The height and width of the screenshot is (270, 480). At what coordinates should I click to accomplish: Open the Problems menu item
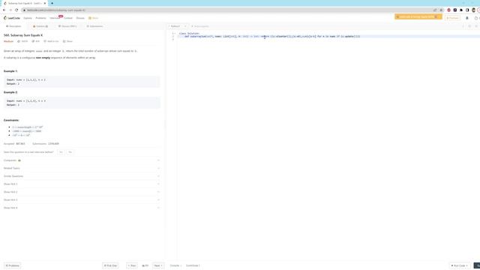click(40, 18)
